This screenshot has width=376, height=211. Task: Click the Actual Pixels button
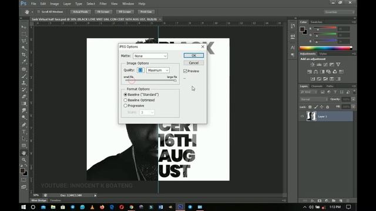80,12
